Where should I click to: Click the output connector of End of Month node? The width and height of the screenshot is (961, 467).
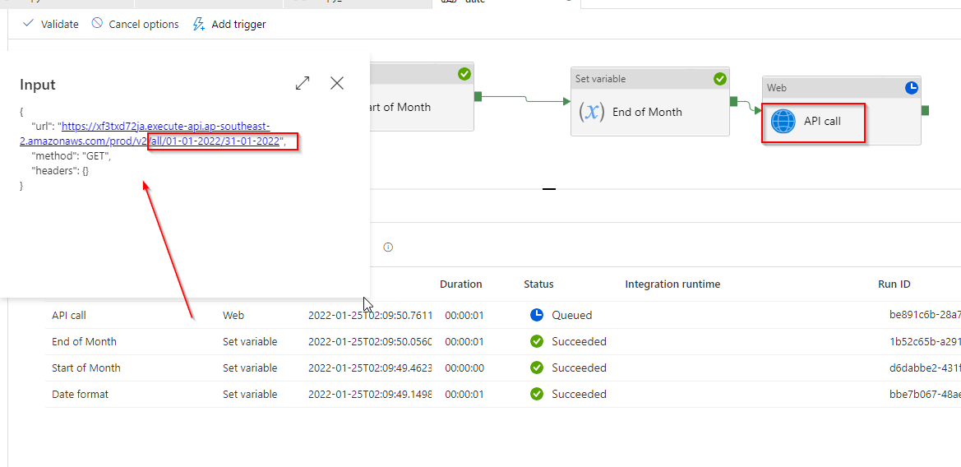click(x=733, y=101)
